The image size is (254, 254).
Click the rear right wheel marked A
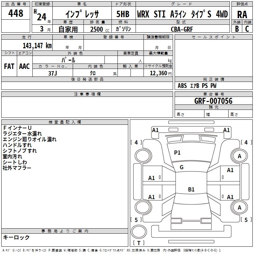[239, 208]
